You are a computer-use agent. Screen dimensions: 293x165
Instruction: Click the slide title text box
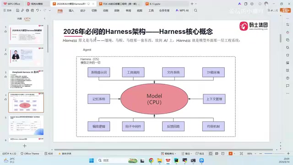[x=138, y=32]
